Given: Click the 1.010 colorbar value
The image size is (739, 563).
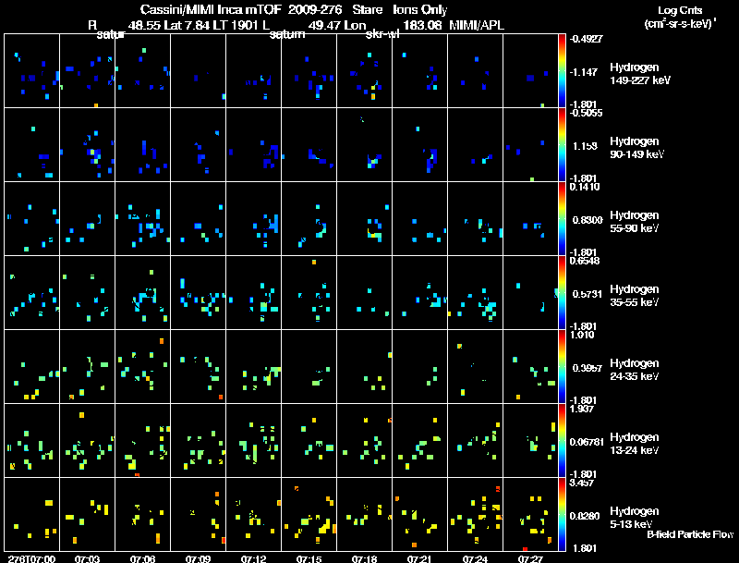Looking at the screenshot, I should click(x=582, y=335).
